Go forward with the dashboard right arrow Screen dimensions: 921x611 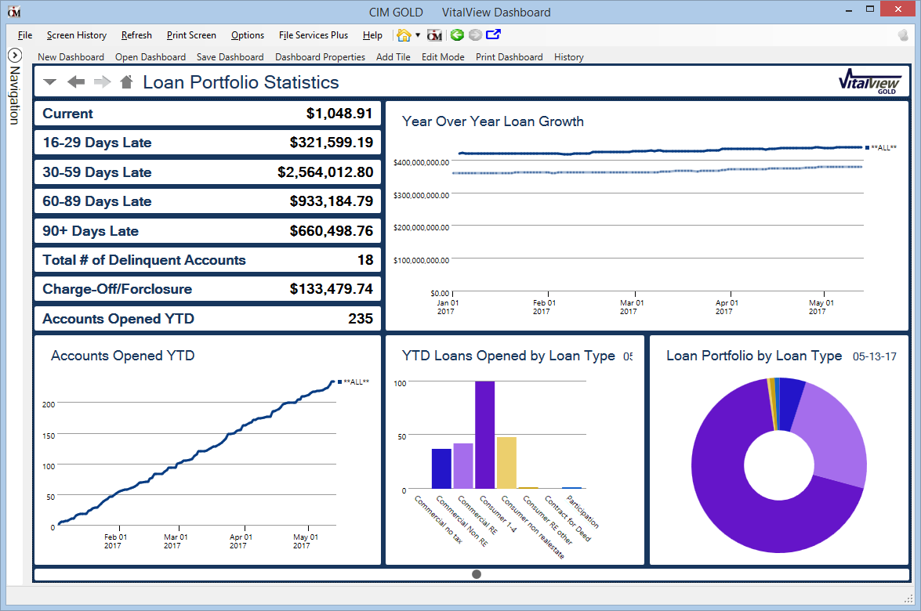(102, 81)
